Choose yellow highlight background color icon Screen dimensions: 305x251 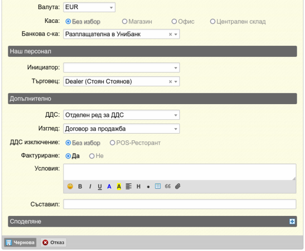pyautogui.click(x=119, y=186)
